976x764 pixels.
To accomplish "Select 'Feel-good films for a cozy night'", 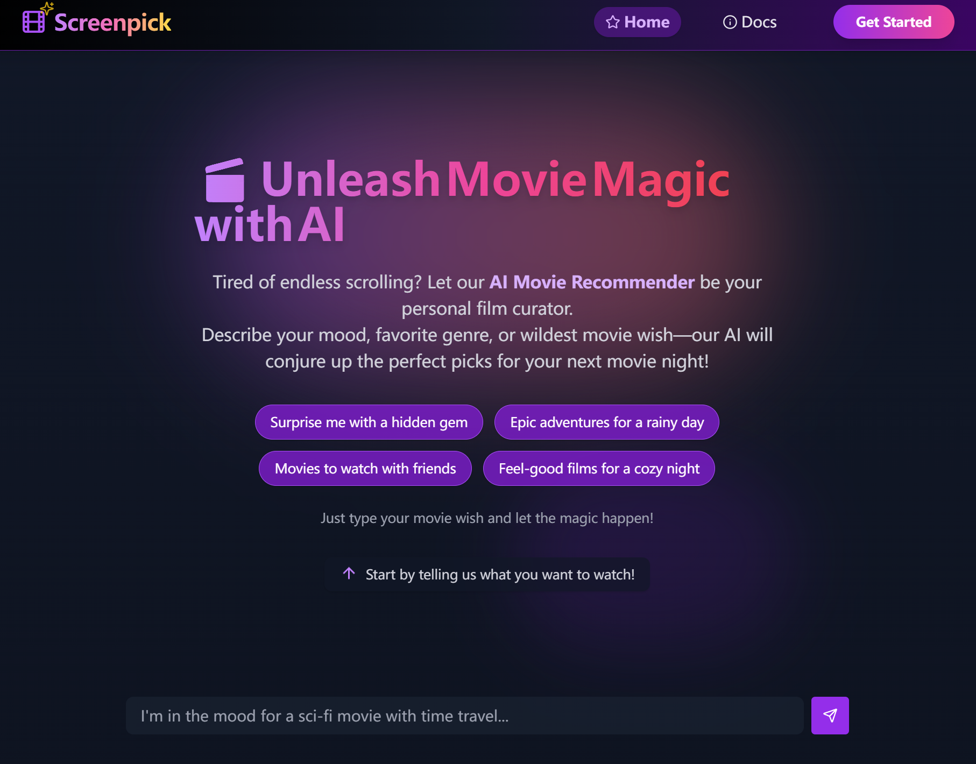I will tap(599, 469).
